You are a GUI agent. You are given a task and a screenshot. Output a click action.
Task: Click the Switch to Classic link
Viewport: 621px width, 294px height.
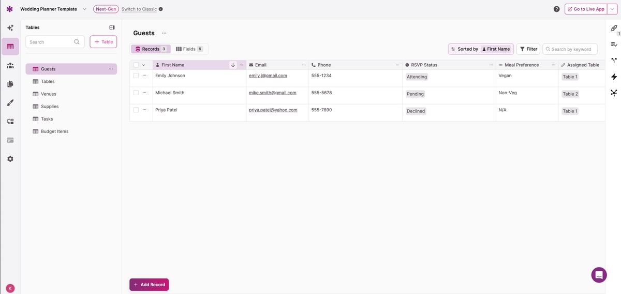coord(139,9)
